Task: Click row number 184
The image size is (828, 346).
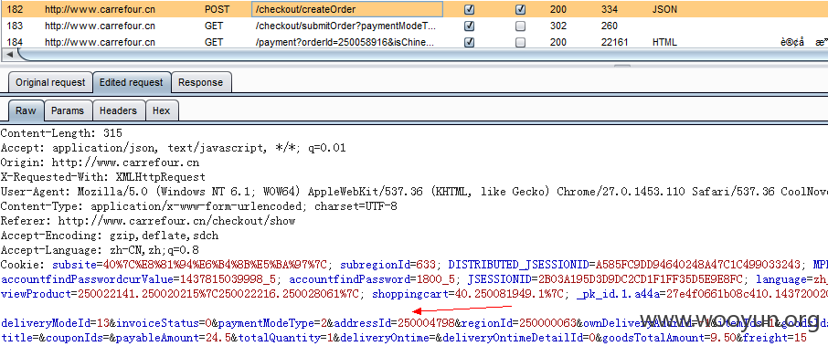Action: [15, 42]
